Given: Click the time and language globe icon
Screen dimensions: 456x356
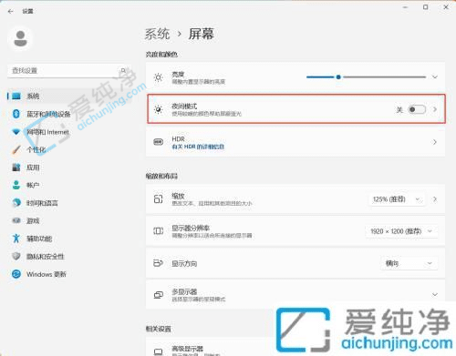Looking at the screenshot, I should [x=16, y=203].
